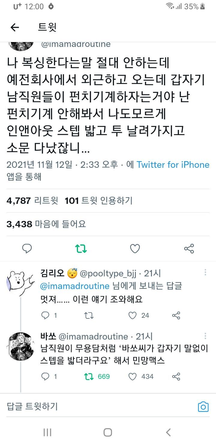
Task: Open Twitter for iPhone source link
Action: point(173,165)
